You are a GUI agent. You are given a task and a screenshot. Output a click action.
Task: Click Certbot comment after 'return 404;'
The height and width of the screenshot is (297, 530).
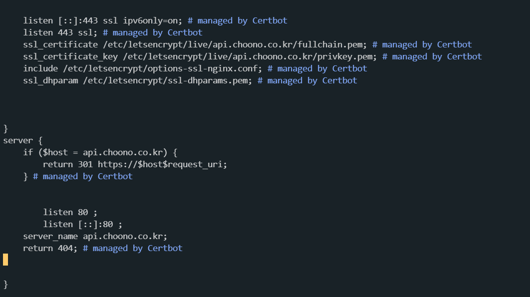[133, 248]
